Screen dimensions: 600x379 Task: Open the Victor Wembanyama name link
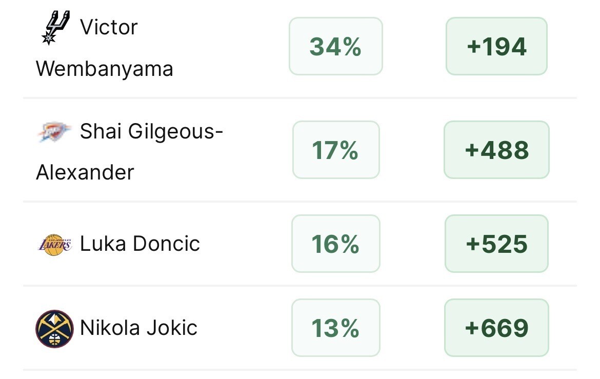105,48
